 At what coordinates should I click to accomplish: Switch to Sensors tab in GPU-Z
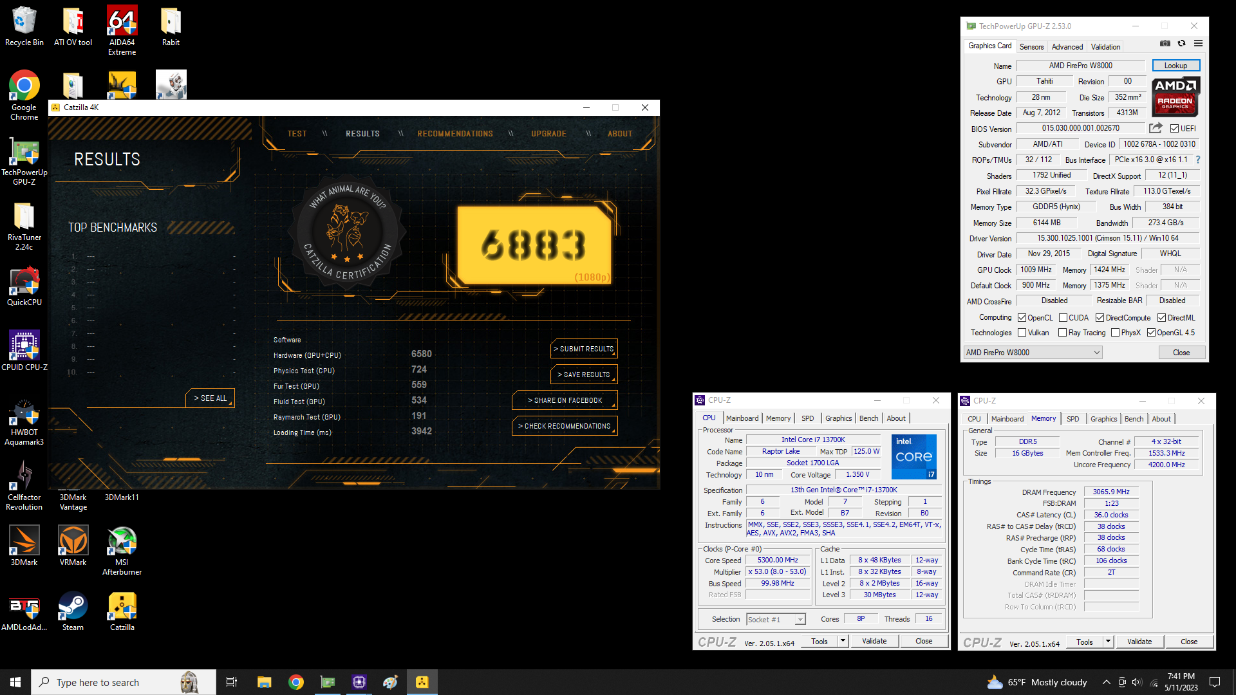click(x=1031, y=47)
